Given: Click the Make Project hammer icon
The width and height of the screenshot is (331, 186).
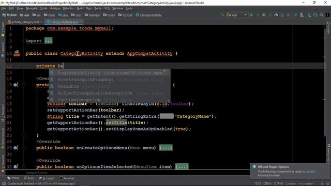Looking at the screenshot, I should point(222,15).
